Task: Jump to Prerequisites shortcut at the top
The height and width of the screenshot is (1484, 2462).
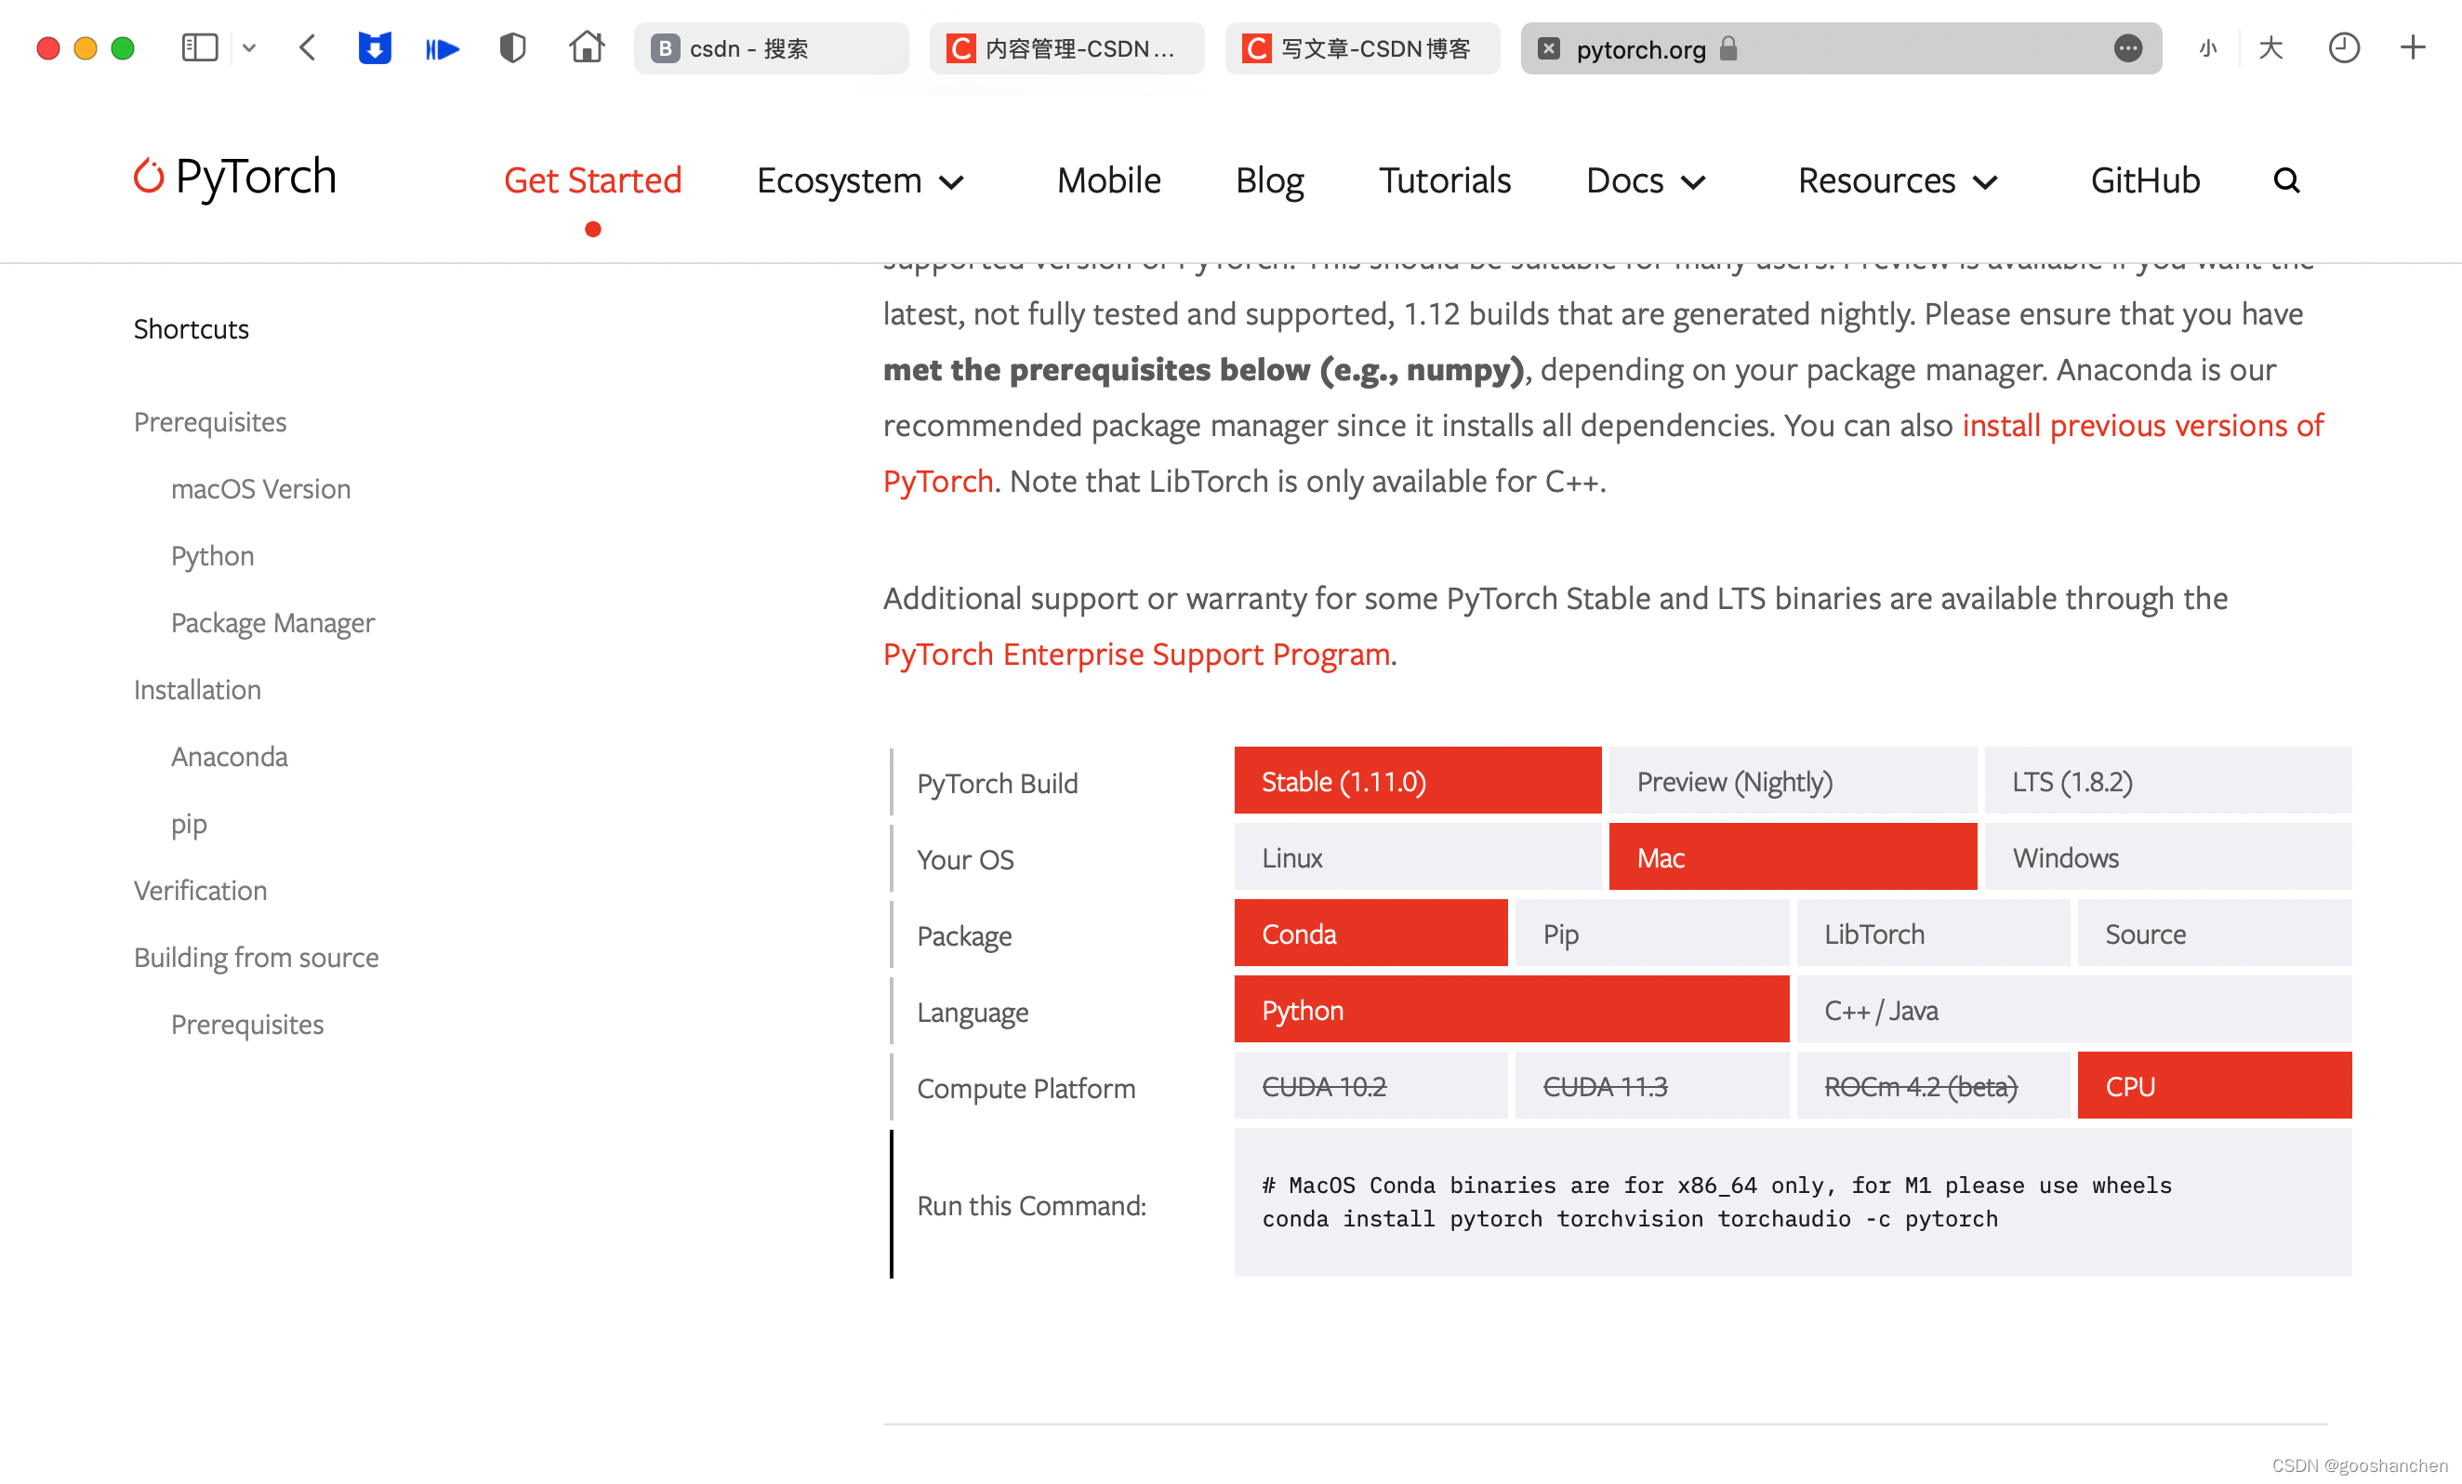Action: click(x=210, y=422)
